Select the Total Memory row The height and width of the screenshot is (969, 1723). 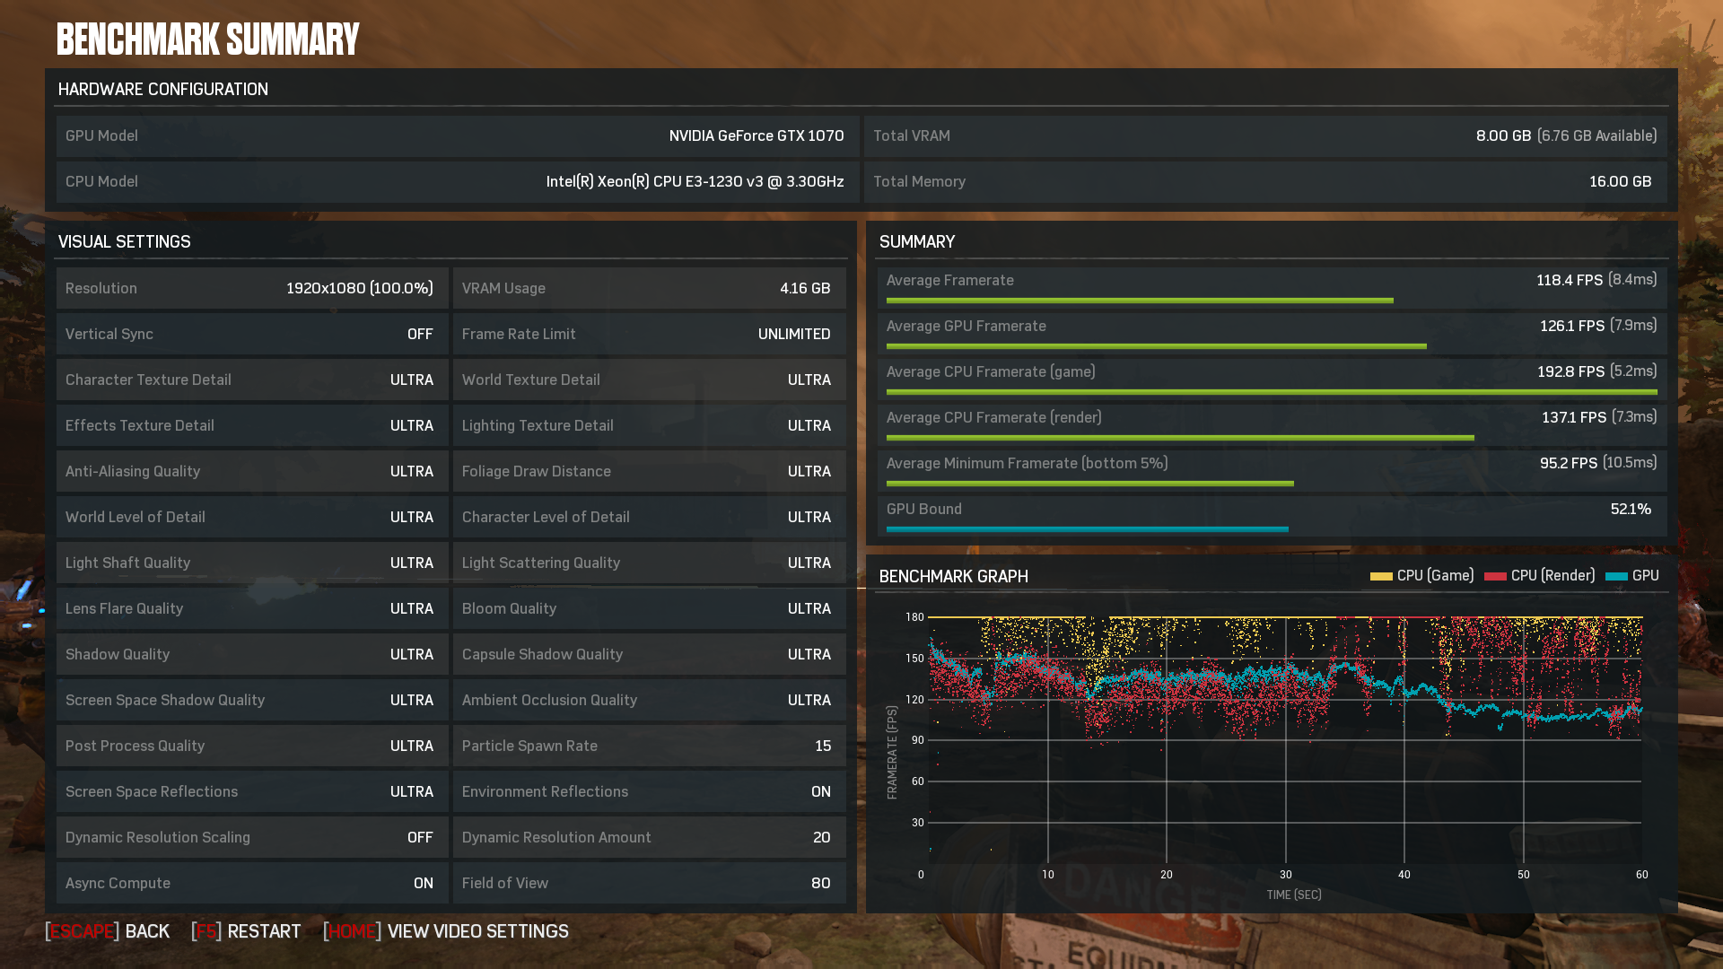[x=1265, y=182]
